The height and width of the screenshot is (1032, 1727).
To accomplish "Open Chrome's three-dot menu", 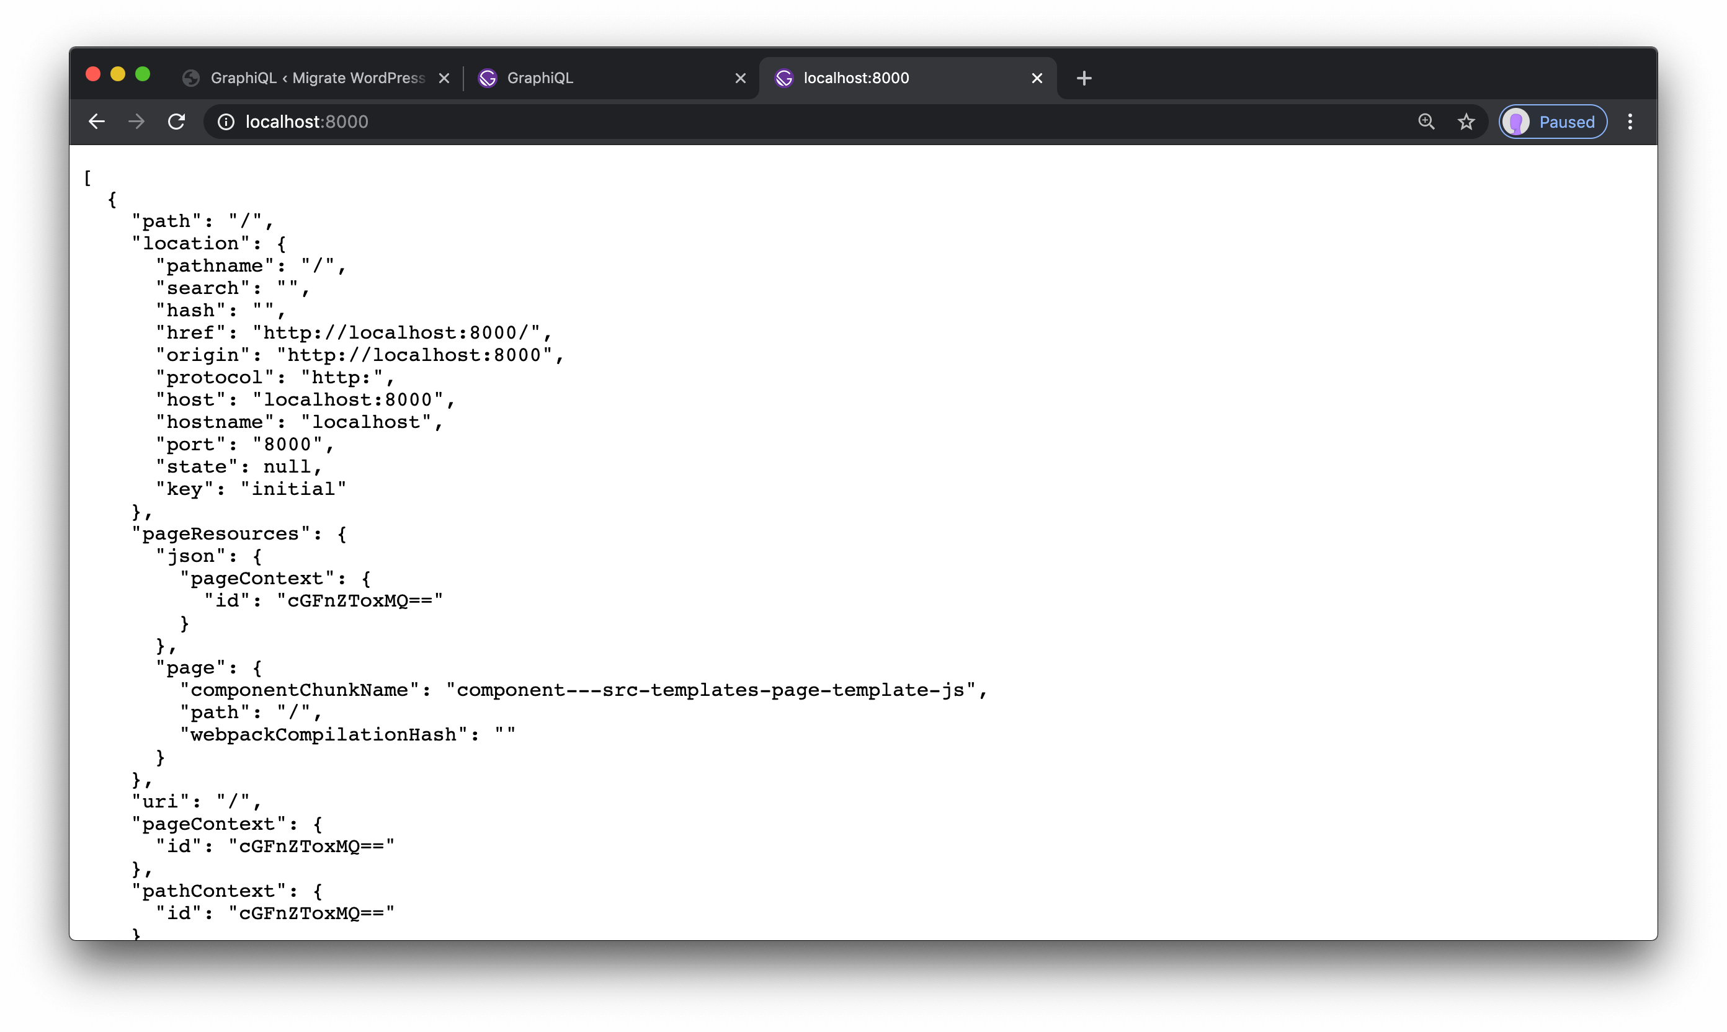I will [x=1630, y=122].
